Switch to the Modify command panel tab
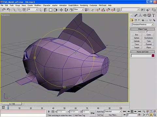157x117 pixels. coord(136,15)
